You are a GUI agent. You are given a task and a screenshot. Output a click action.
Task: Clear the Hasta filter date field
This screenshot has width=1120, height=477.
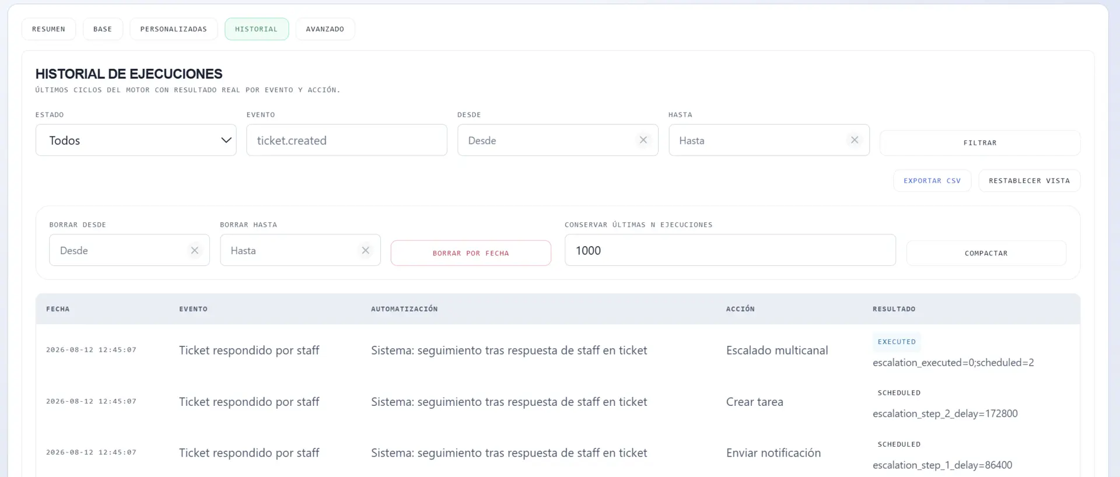tap(854, 140)
